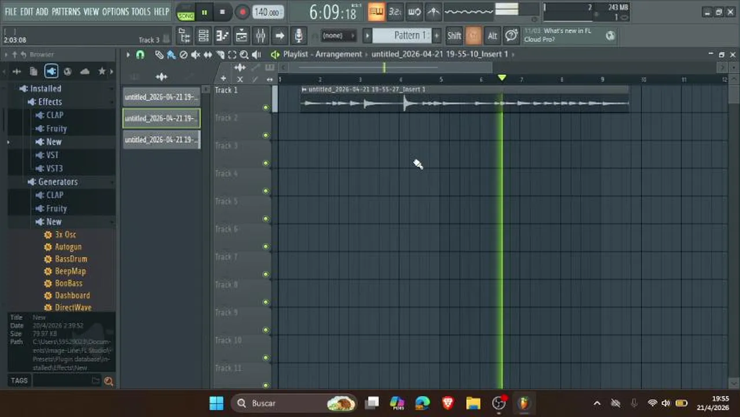Screen dimensions: 740x417
Task: Click the right-arrow tempo tapper icon
Action: [280, 36]
